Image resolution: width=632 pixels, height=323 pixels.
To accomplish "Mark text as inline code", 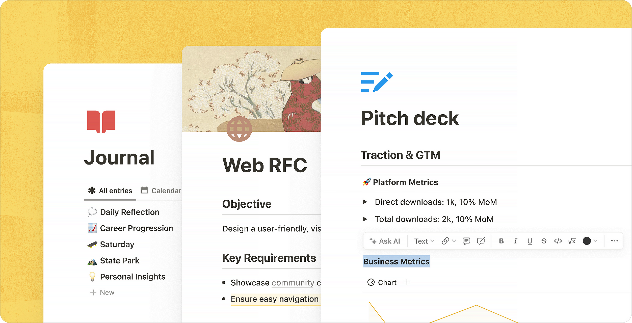I will click(x=558, y=241).
